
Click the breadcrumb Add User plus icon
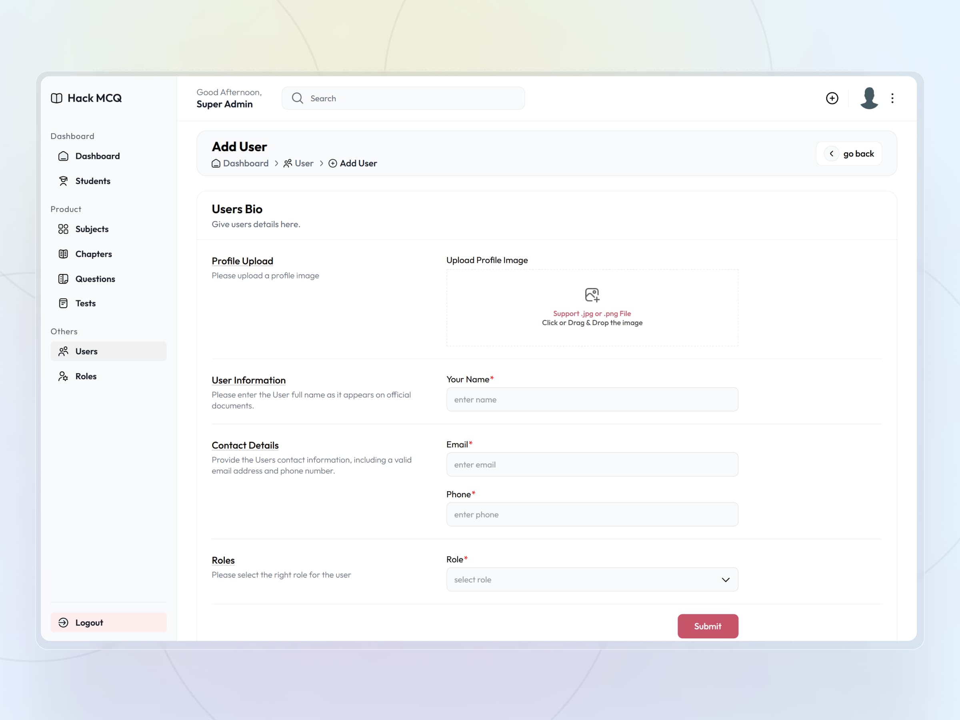tap(333, 164)
